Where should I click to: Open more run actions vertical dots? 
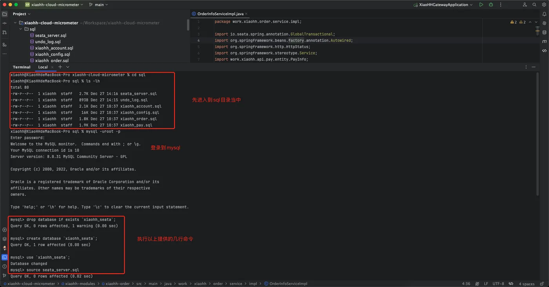500,5
